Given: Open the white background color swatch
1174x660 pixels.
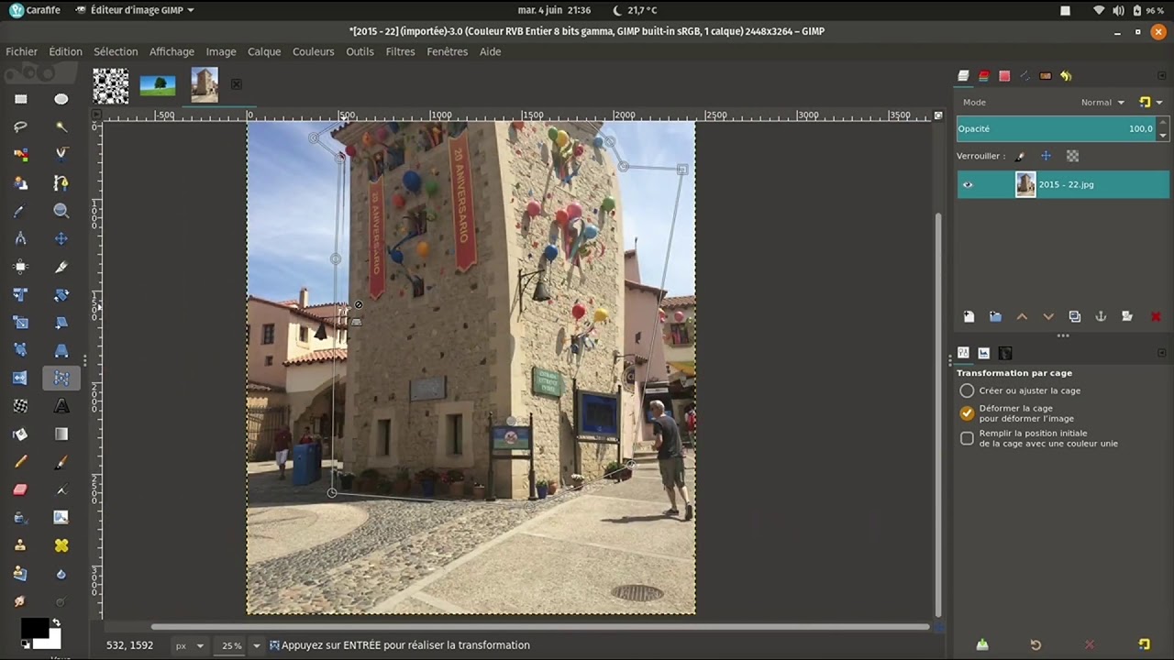Looking at the screenshot, I should click(53, 641).
